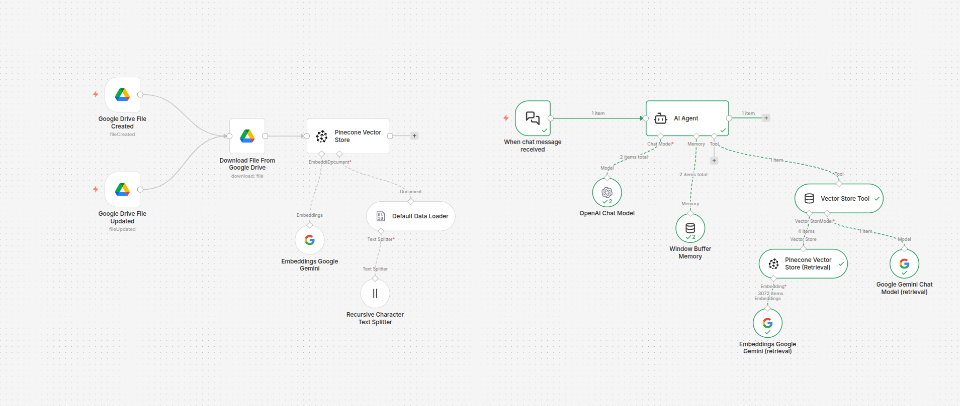Click the AI Agent Chat Model connector diamond
Image resolution: width=960 pixels, height=406 pixels.
[661, 136]
